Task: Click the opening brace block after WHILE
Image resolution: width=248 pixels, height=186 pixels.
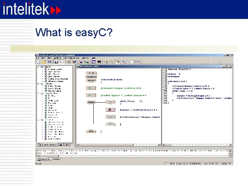Action: tap(111, 103)
